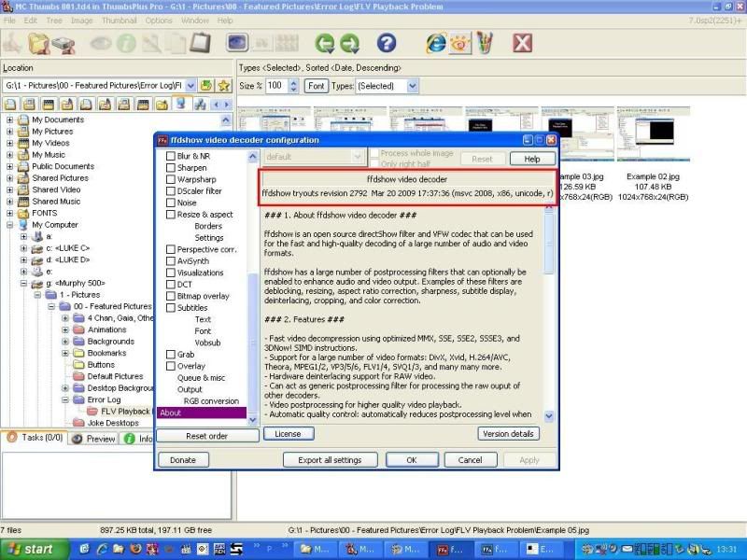Click the open folder toolbar icon

coord(38,43)
